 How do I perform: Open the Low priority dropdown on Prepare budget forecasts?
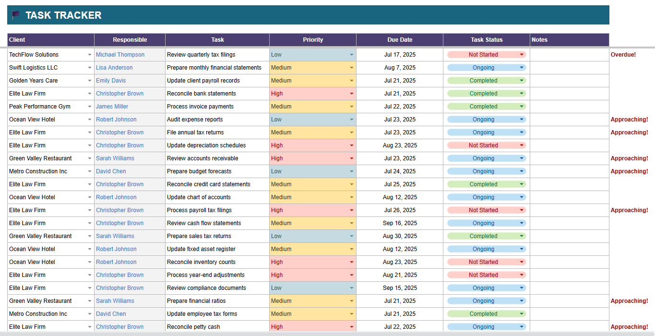coord(352,171)
